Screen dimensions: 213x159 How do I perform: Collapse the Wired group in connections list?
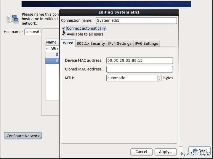pos(47,49)
